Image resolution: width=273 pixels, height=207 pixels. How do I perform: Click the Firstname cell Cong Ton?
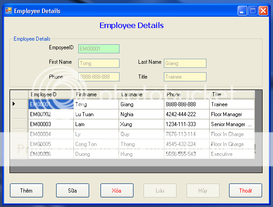pyautogui.click(x=96, y=144)
